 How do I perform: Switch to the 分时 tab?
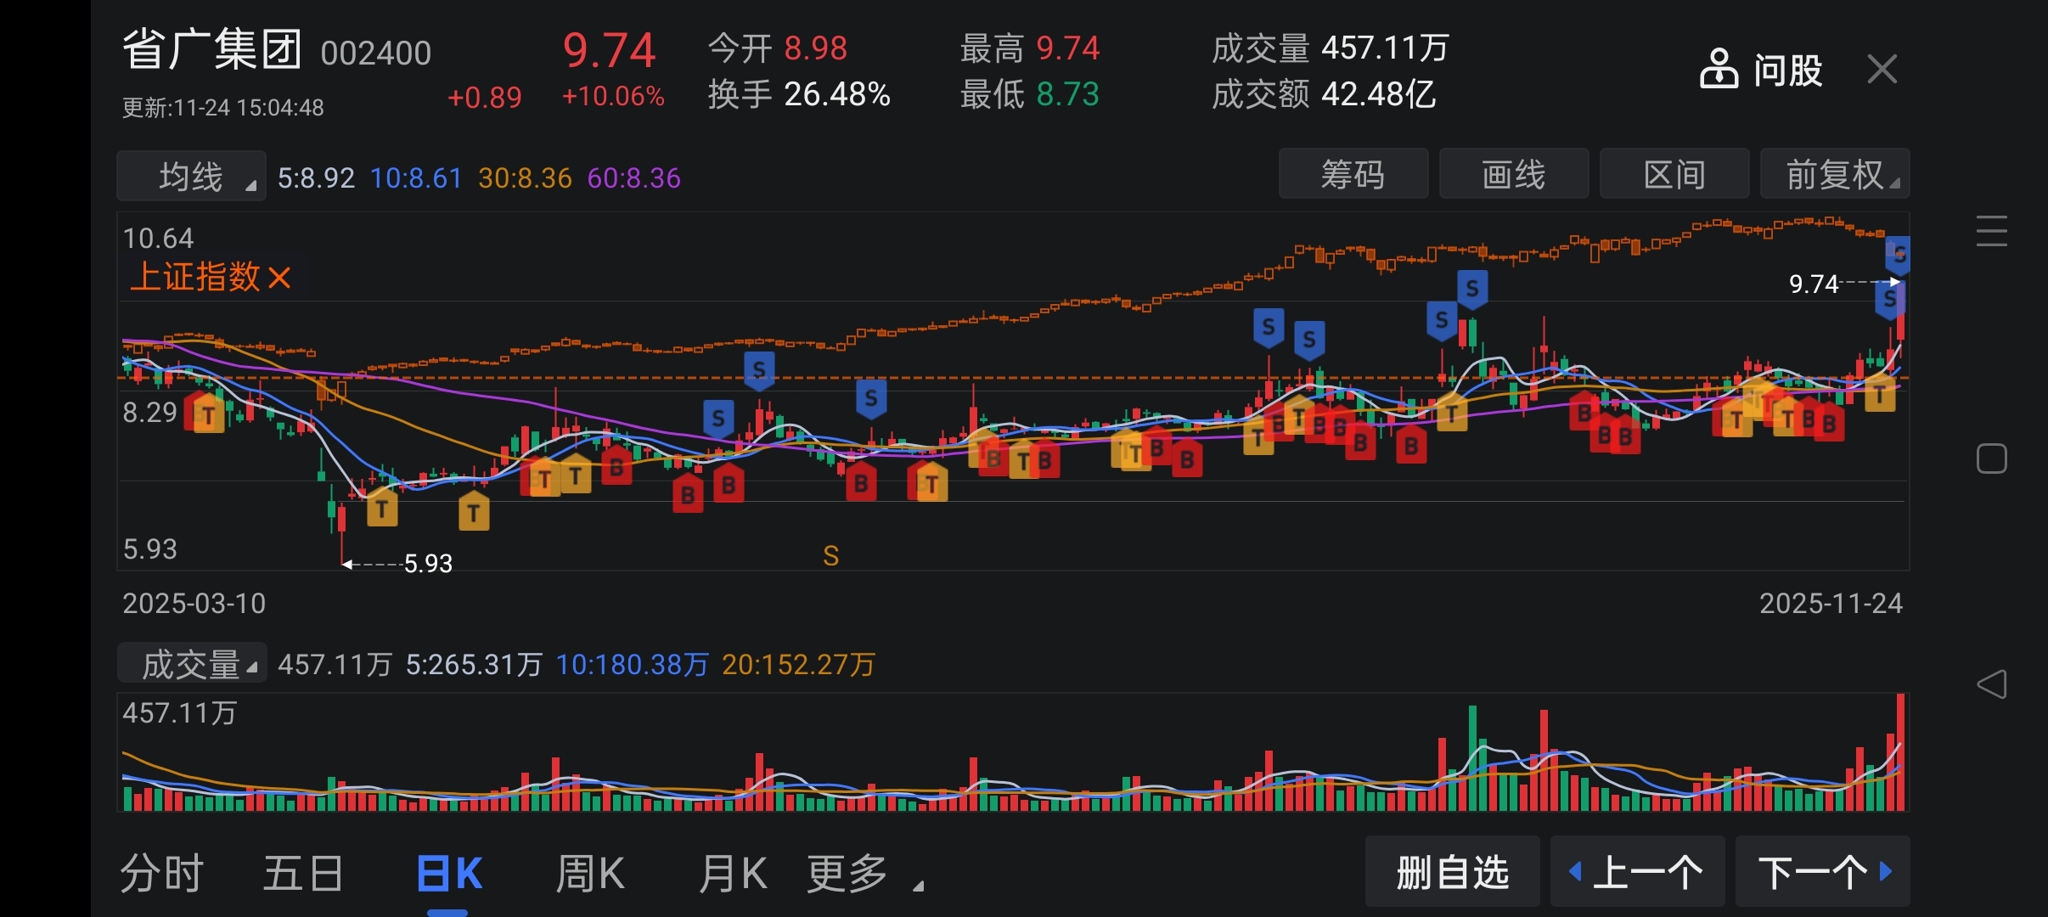pos(161,874)
